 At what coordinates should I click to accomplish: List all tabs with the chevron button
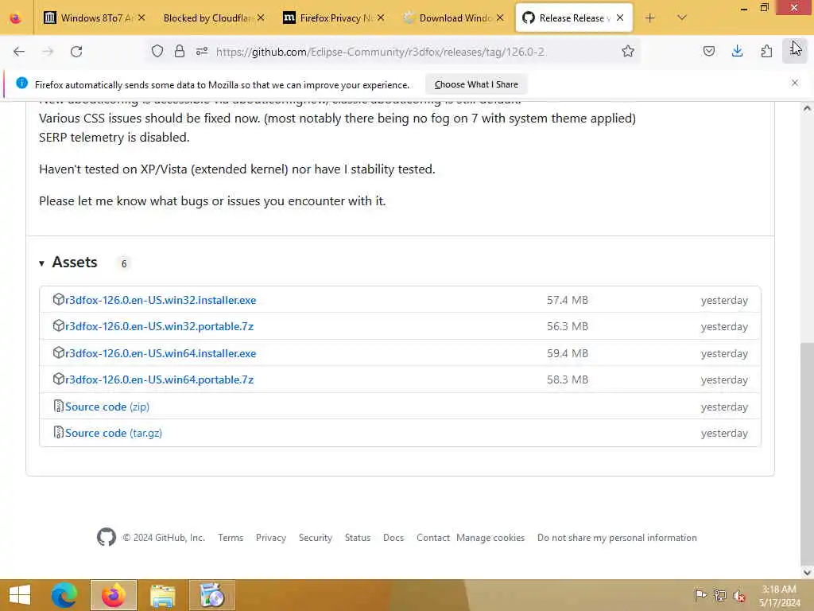[x=682, y=18]
